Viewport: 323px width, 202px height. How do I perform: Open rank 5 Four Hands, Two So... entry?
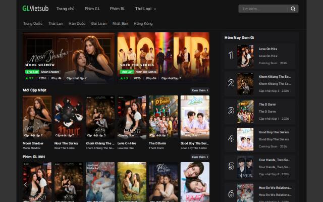coord(260,167)
